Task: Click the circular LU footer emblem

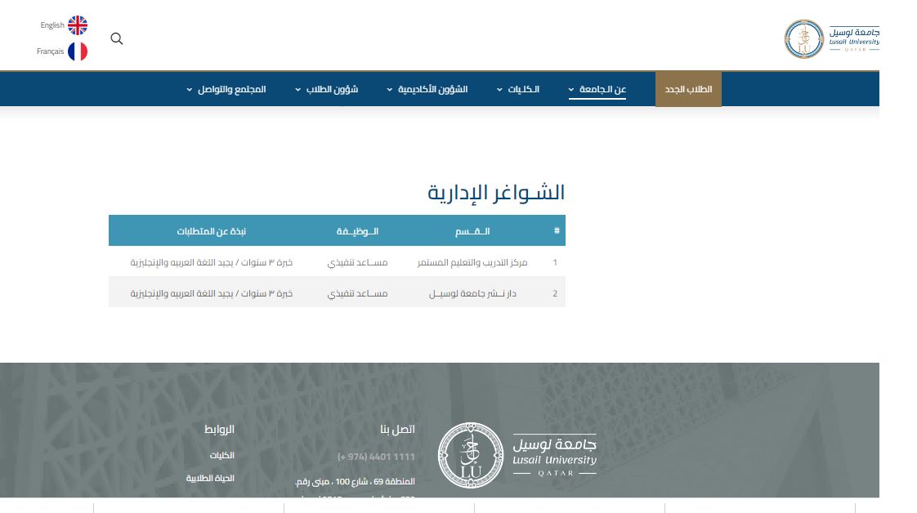Action: click(x=471, y=455)
